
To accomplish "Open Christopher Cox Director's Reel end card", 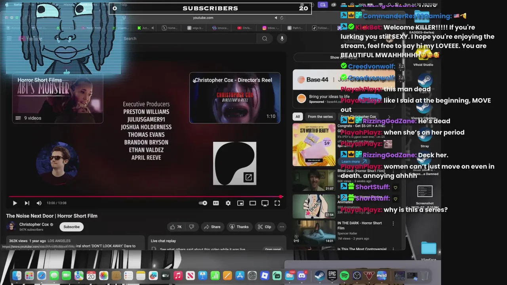I will tap(235, 98).
